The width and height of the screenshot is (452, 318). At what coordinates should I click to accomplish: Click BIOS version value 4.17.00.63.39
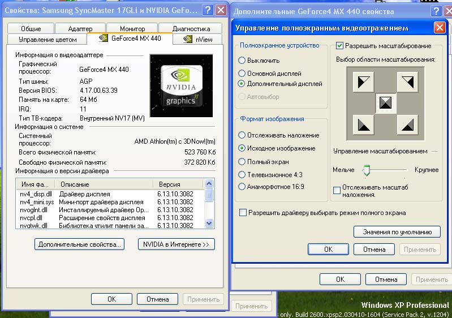(x=98, y=90)
